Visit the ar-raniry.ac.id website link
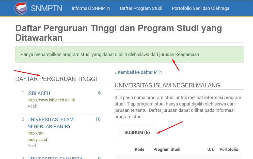Viewport: 253px width, 159px height. click(37, 136)
